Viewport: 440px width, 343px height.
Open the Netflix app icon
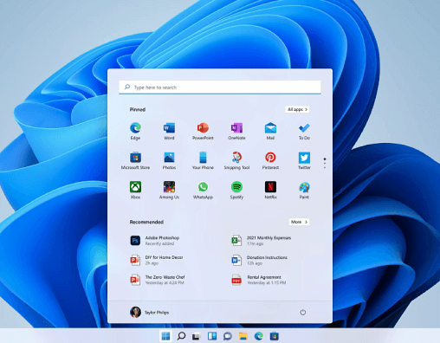[x=270, y=190]
